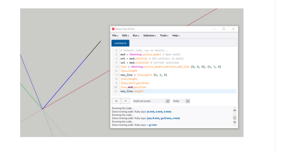Click code line 'new_line = line.split [4, 2, 0]'
The width and height of the screenshot is (284, 151).
click(x=144, y=75)
